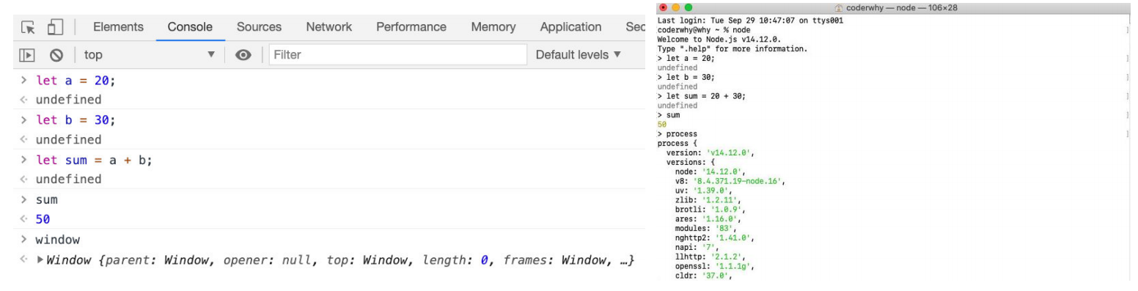Focus the console Filter input field

pos(398,54)
